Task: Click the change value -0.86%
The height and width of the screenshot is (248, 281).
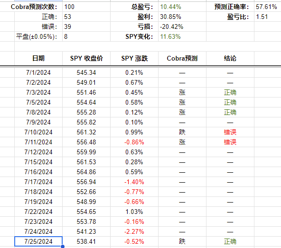Action: click(134, 142)
